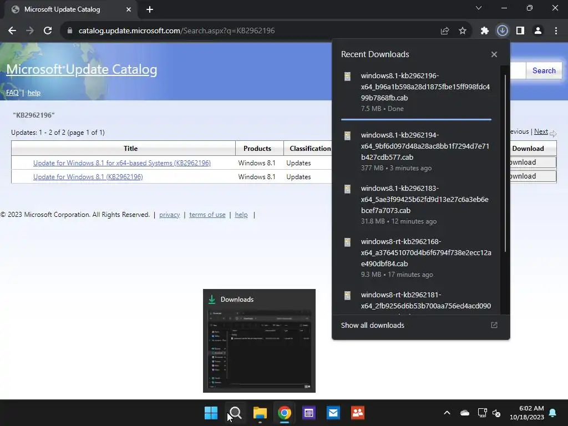
Task: Open the Calendar app on taskbar
Action: tap(308, 413)
